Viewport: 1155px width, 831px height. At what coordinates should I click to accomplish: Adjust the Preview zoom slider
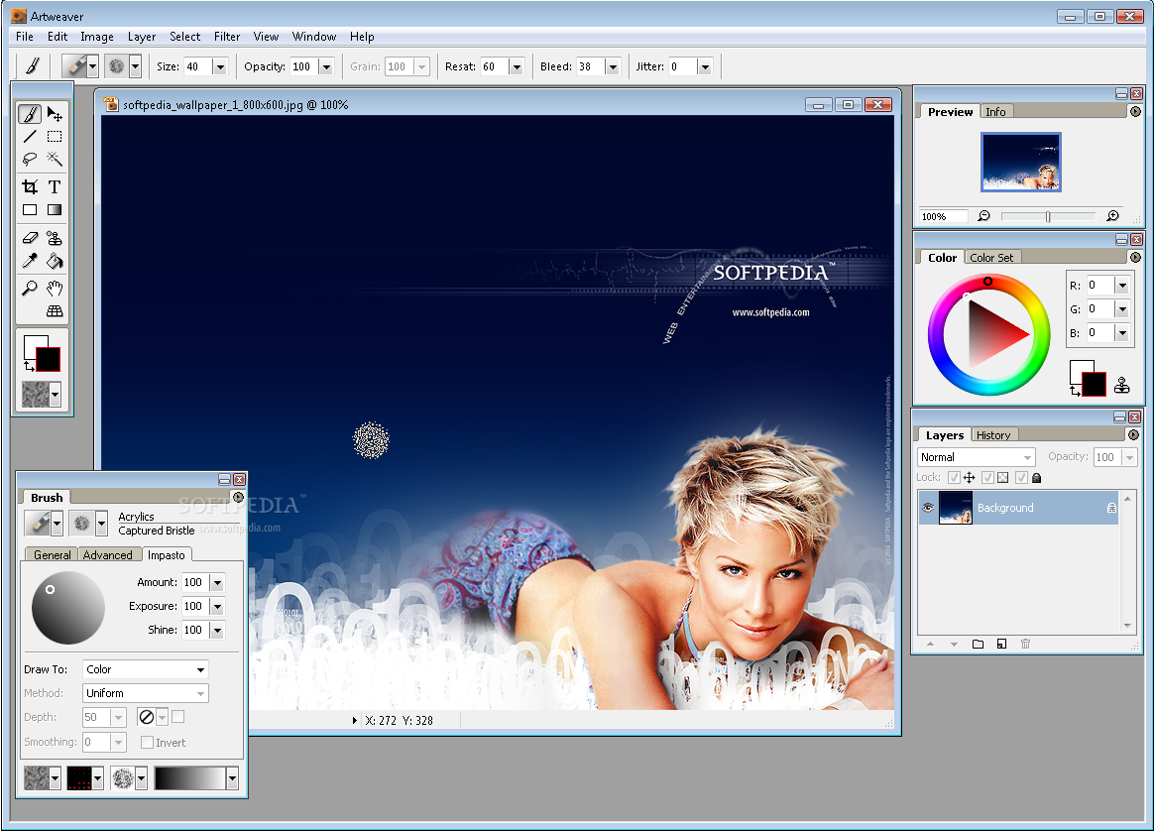[x=1048, y=216]
